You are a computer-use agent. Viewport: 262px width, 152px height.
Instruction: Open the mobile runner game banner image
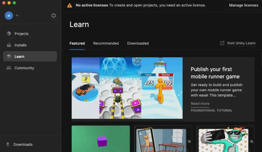tap(127, 88)
